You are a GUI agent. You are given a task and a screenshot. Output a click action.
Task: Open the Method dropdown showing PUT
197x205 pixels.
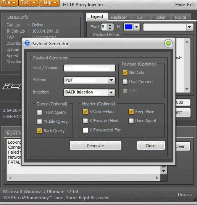pos(111,80)
